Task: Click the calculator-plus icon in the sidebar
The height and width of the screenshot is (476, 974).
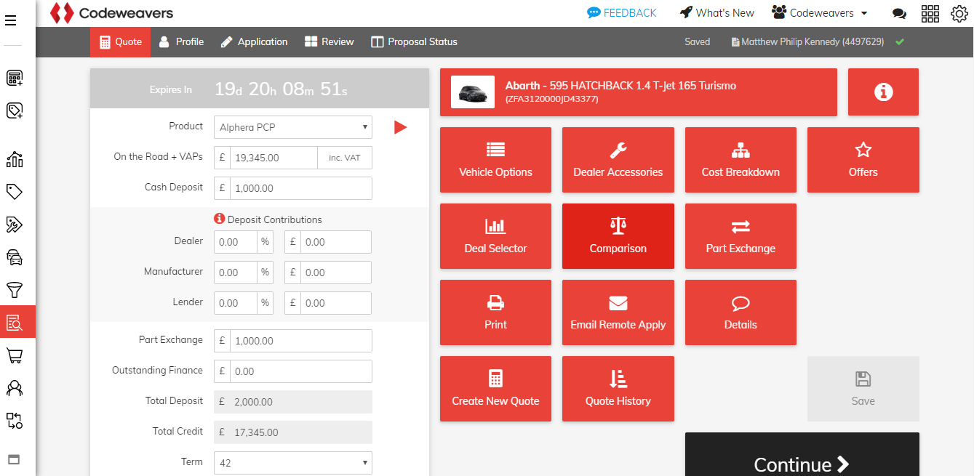Action: pyautogui.click(x=15, y=78)
